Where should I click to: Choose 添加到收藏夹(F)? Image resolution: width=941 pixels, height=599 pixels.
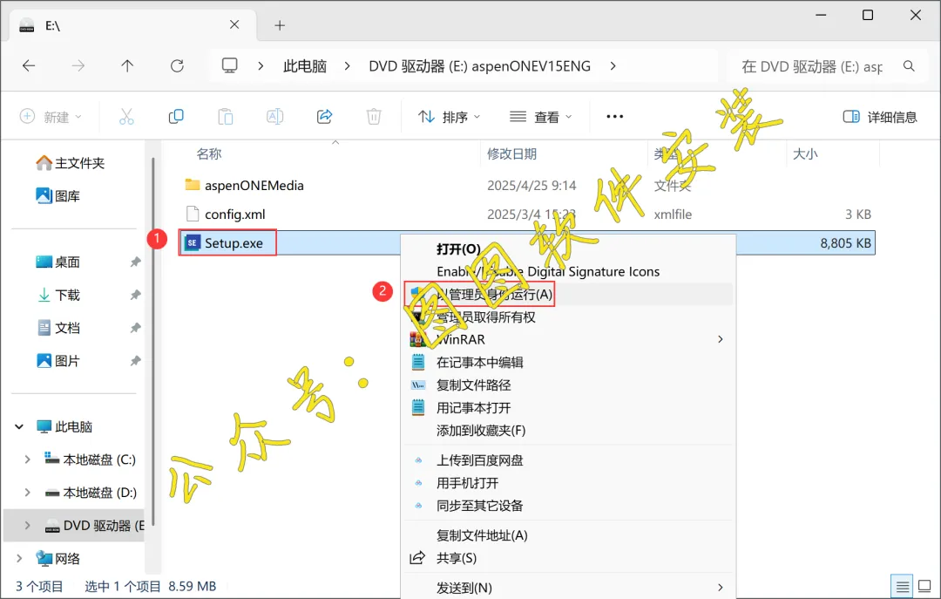pos(481,431)
